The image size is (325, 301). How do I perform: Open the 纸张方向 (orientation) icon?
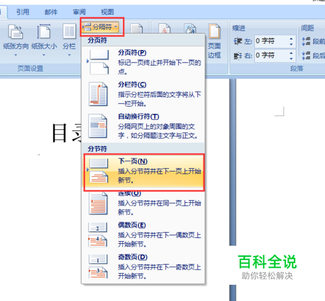[x=16, y=32]
